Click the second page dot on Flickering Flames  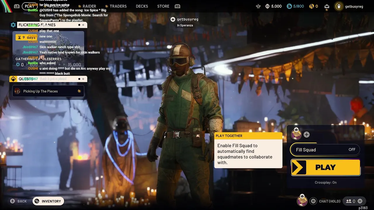83,25
